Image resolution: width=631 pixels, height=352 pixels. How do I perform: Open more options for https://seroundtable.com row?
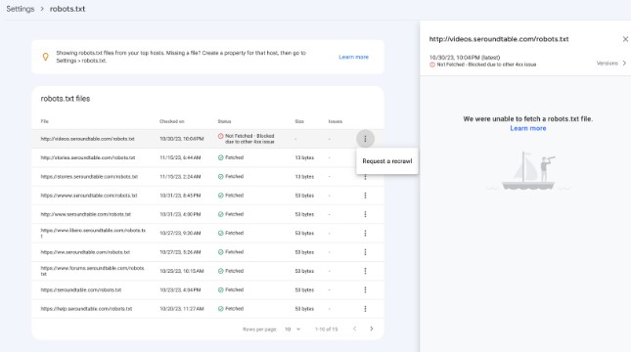coord(365,290)
